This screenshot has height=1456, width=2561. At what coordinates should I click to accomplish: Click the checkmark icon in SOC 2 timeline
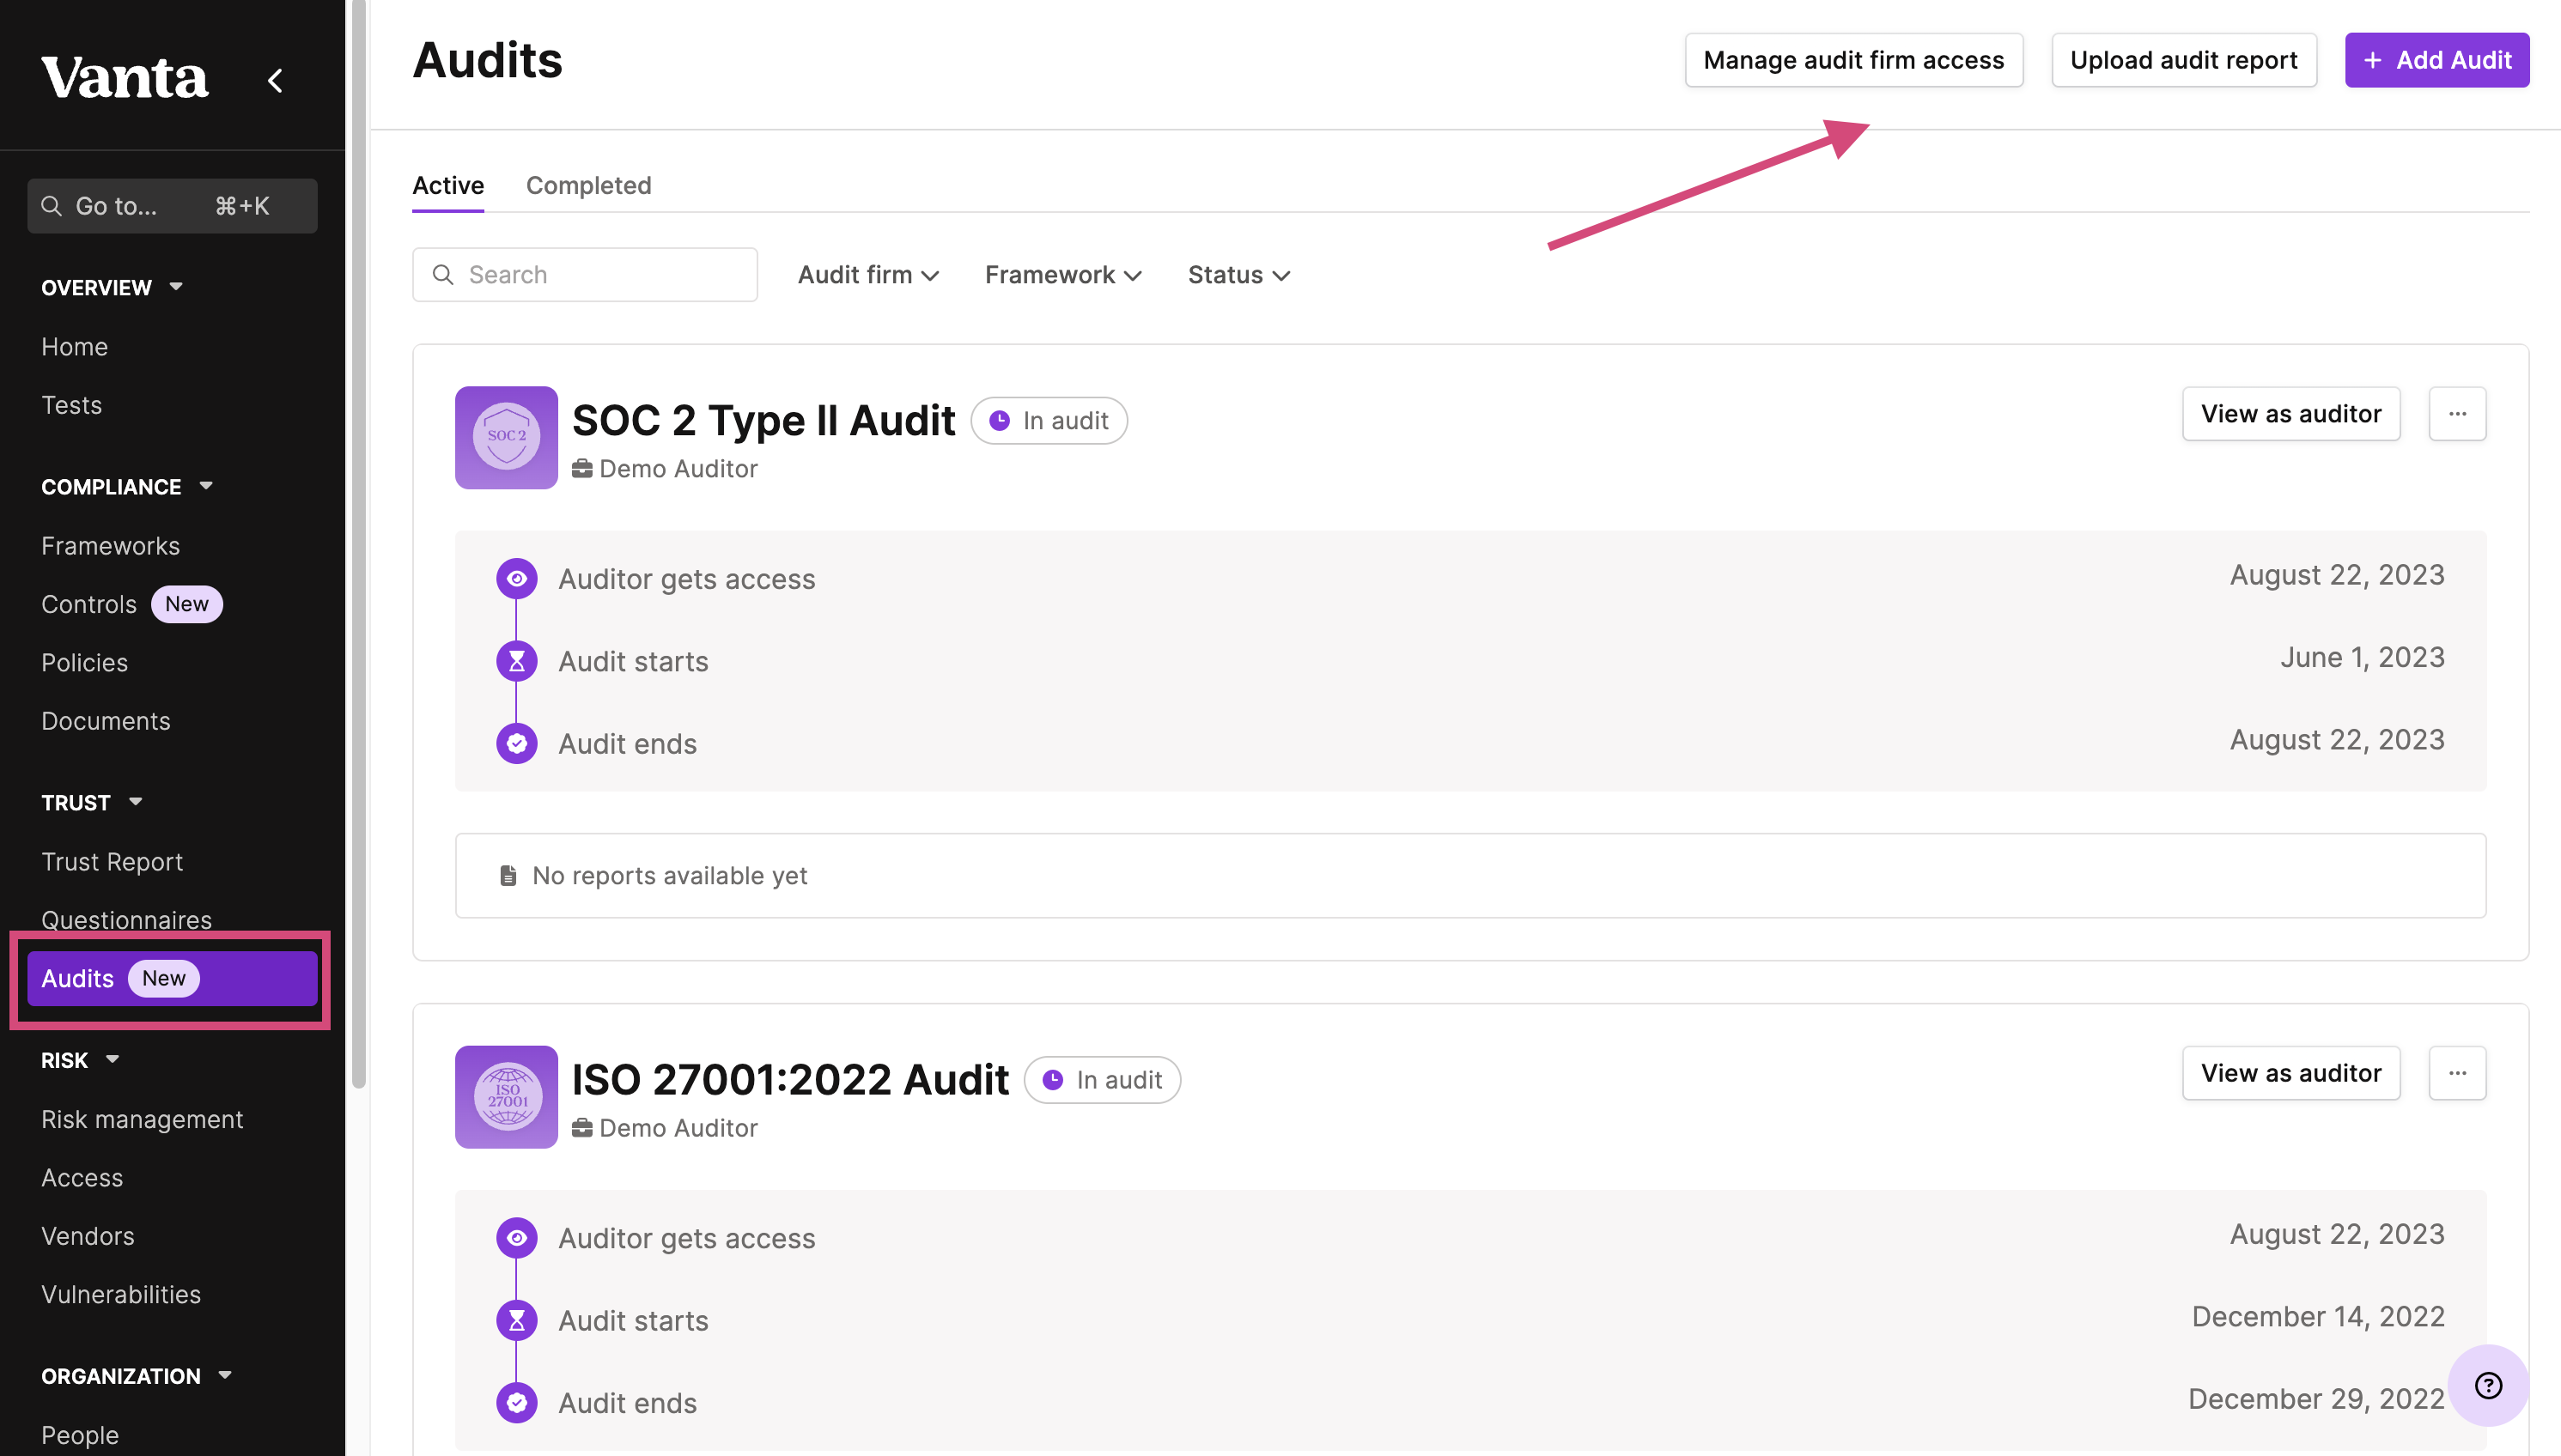point(516,743)
